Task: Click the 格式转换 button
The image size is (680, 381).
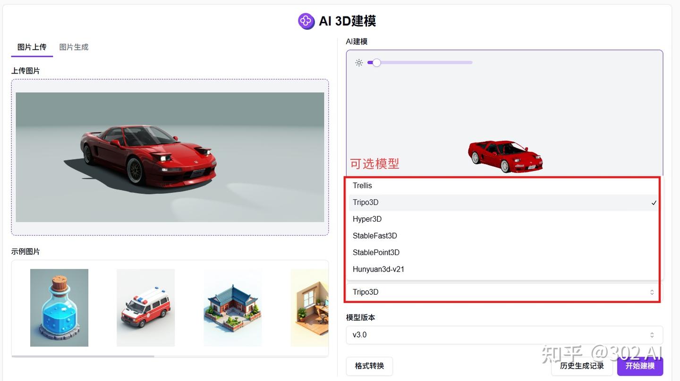Action: pyautogui.click(x=369, y=366)
